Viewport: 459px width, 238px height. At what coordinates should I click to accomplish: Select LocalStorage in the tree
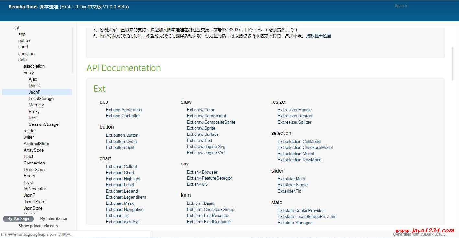click(x=41, y=99)
